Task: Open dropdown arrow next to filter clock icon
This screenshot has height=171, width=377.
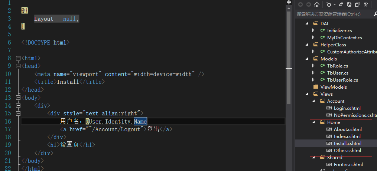Action: point(334,4)
